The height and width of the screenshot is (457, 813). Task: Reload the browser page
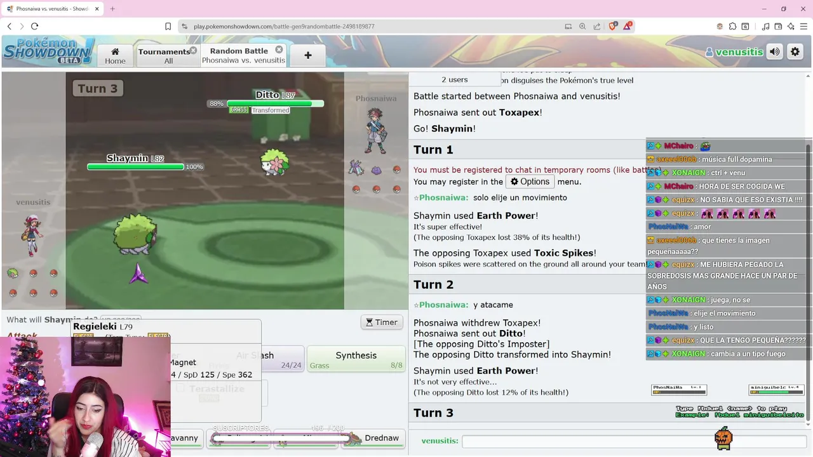point(34,26)
